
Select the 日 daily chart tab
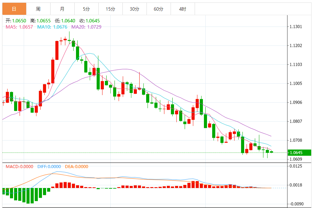(14, 9)
